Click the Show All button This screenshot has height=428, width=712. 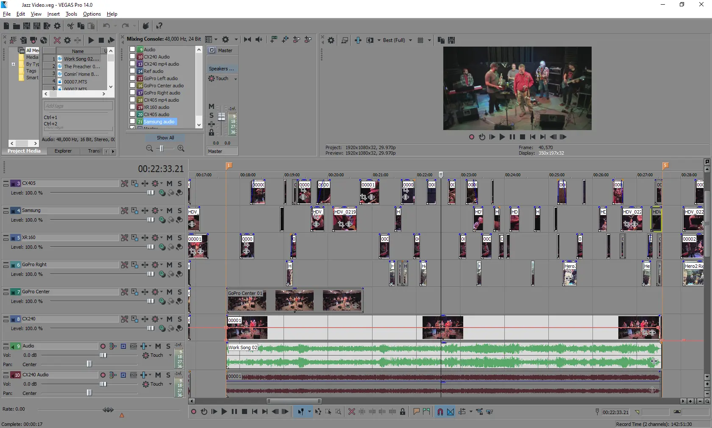click(x=165, y=138)
